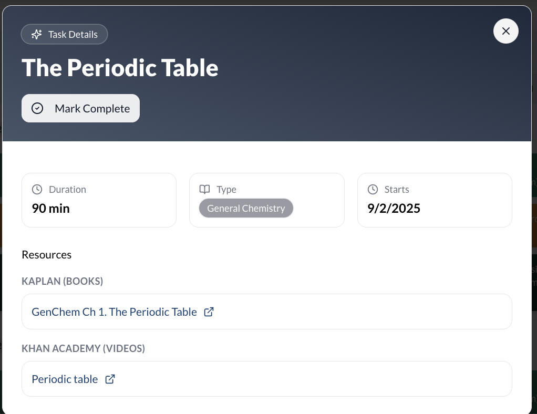Click the external link icon beside Periodic table
Screen dimensions: 537x414
tap(110, 379)
